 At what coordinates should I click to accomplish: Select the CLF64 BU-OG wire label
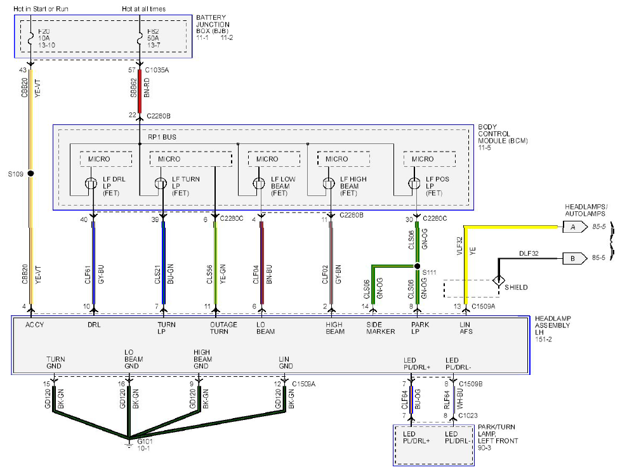[x=411, y=400]
